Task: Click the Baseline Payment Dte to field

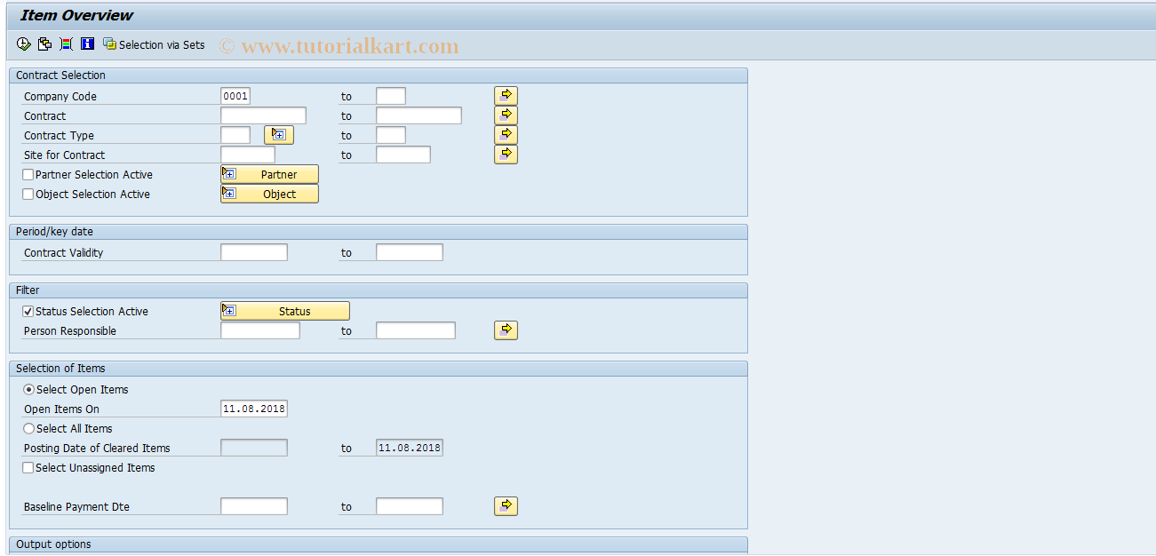Action: click(410, 506)
